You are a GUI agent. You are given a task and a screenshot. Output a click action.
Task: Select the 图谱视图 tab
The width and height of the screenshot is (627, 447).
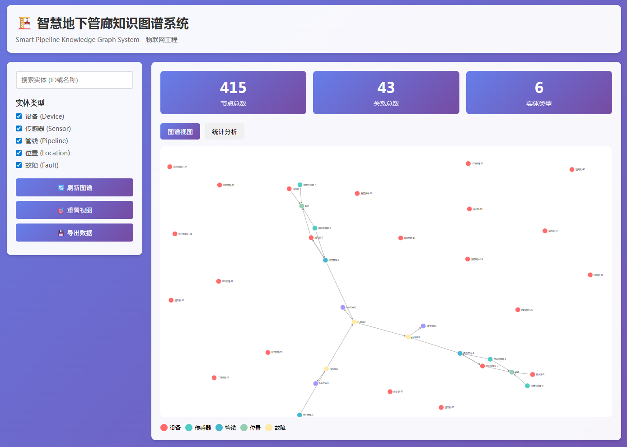click(x=180, y=131)
